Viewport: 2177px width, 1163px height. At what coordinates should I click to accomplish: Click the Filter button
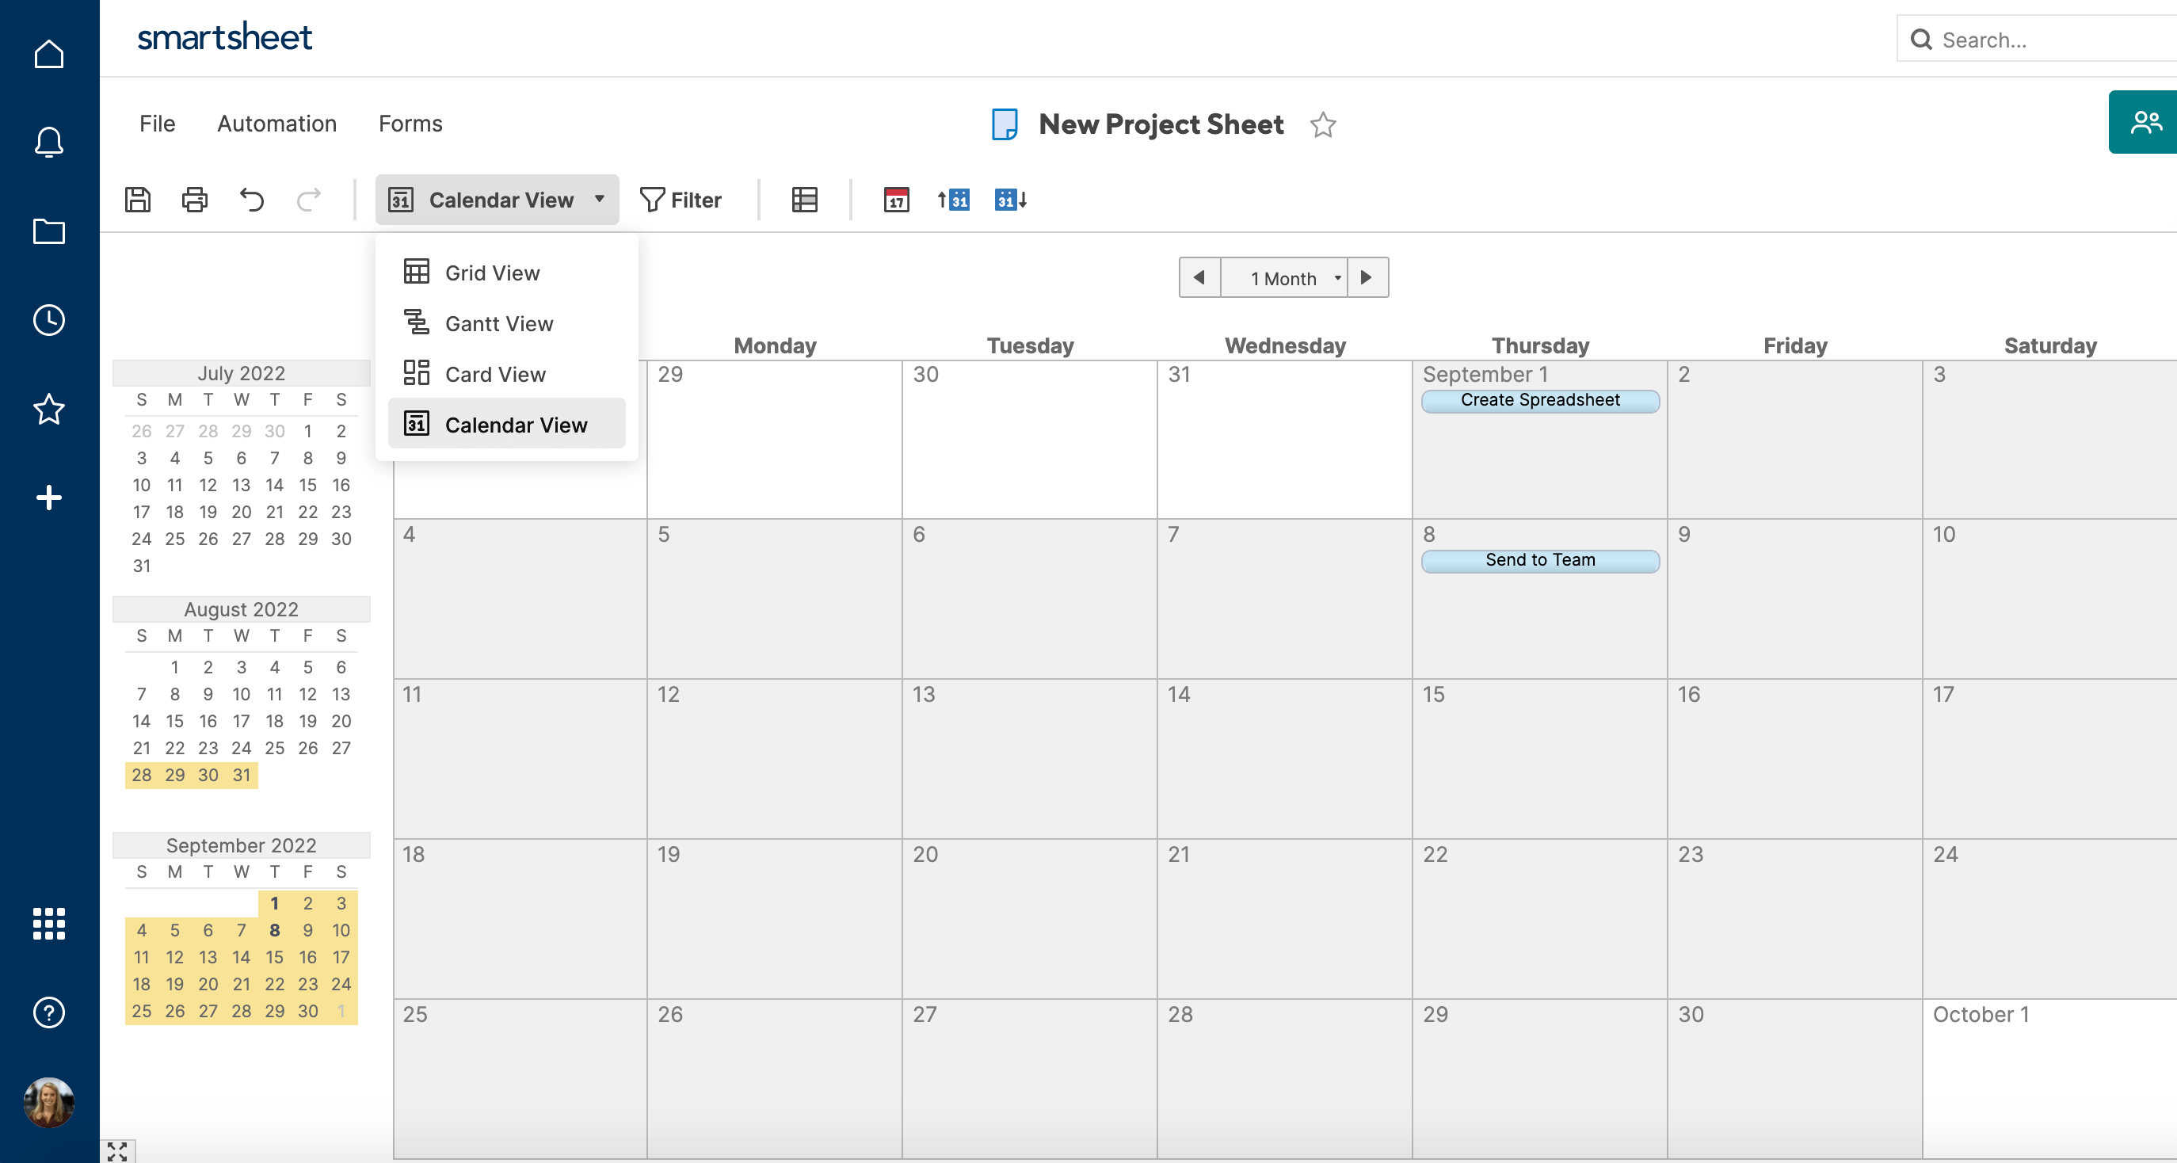point(681,200)
